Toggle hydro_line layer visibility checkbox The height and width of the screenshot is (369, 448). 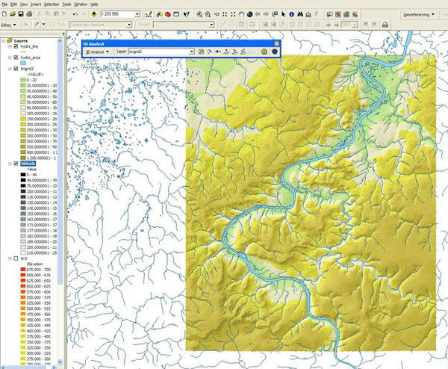pos(15,46)
